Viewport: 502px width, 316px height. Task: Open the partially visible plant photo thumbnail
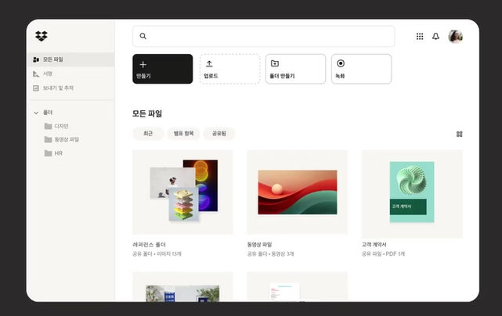[x=182, y=286]
